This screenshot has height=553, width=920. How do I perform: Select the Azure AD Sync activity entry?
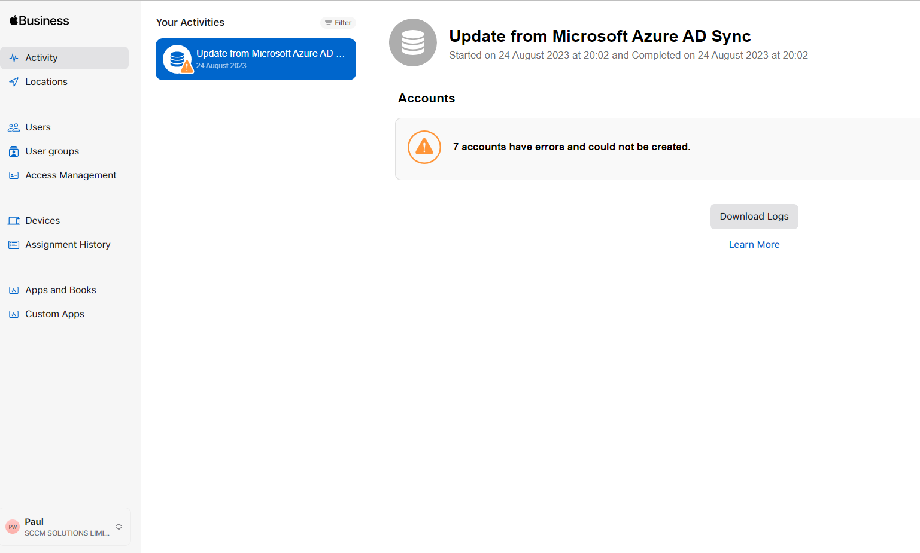256,59
